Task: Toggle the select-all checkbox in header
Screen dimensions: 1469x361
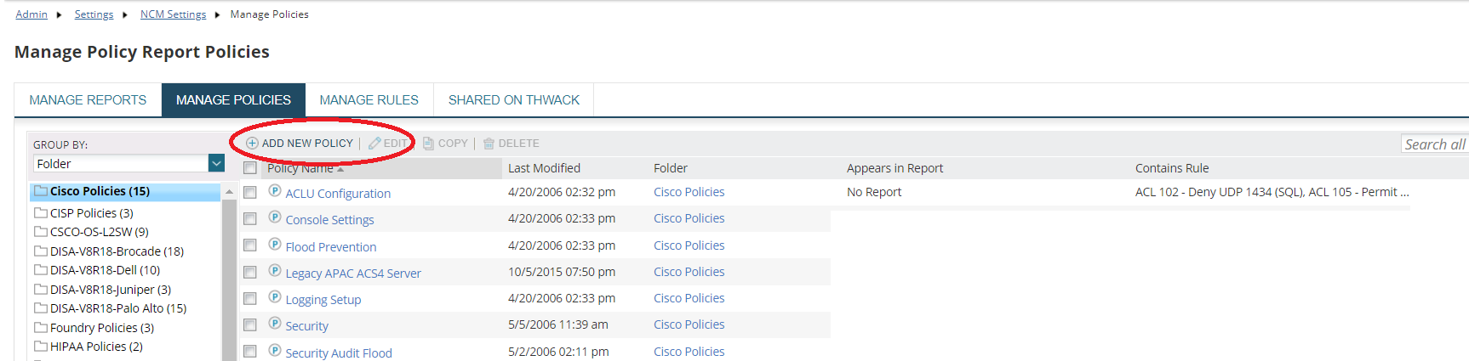Action: click(250, 168)
